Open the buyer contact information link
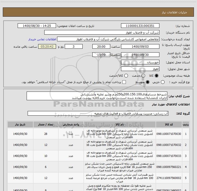197x191 pixels. tap(42, 39)
